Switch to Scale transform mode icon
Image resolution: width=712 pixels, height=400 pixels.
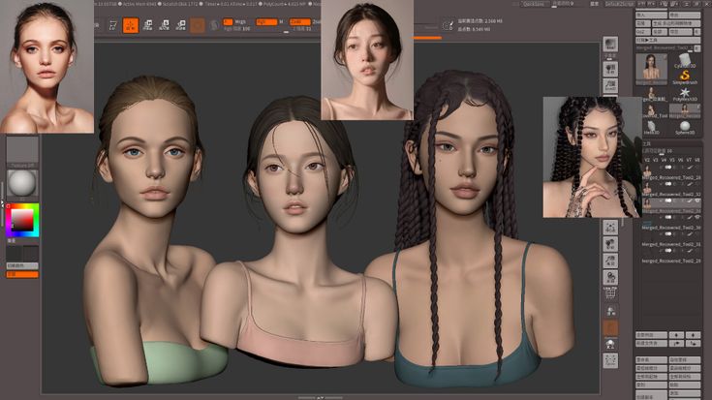(165, 25)
